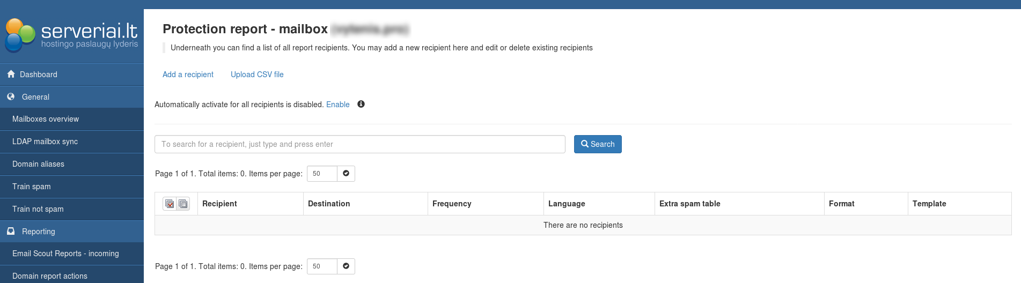This screenshot has width=1021, height=283.
Task: Click the deselect all recipients icon
Action: (183, 204)
